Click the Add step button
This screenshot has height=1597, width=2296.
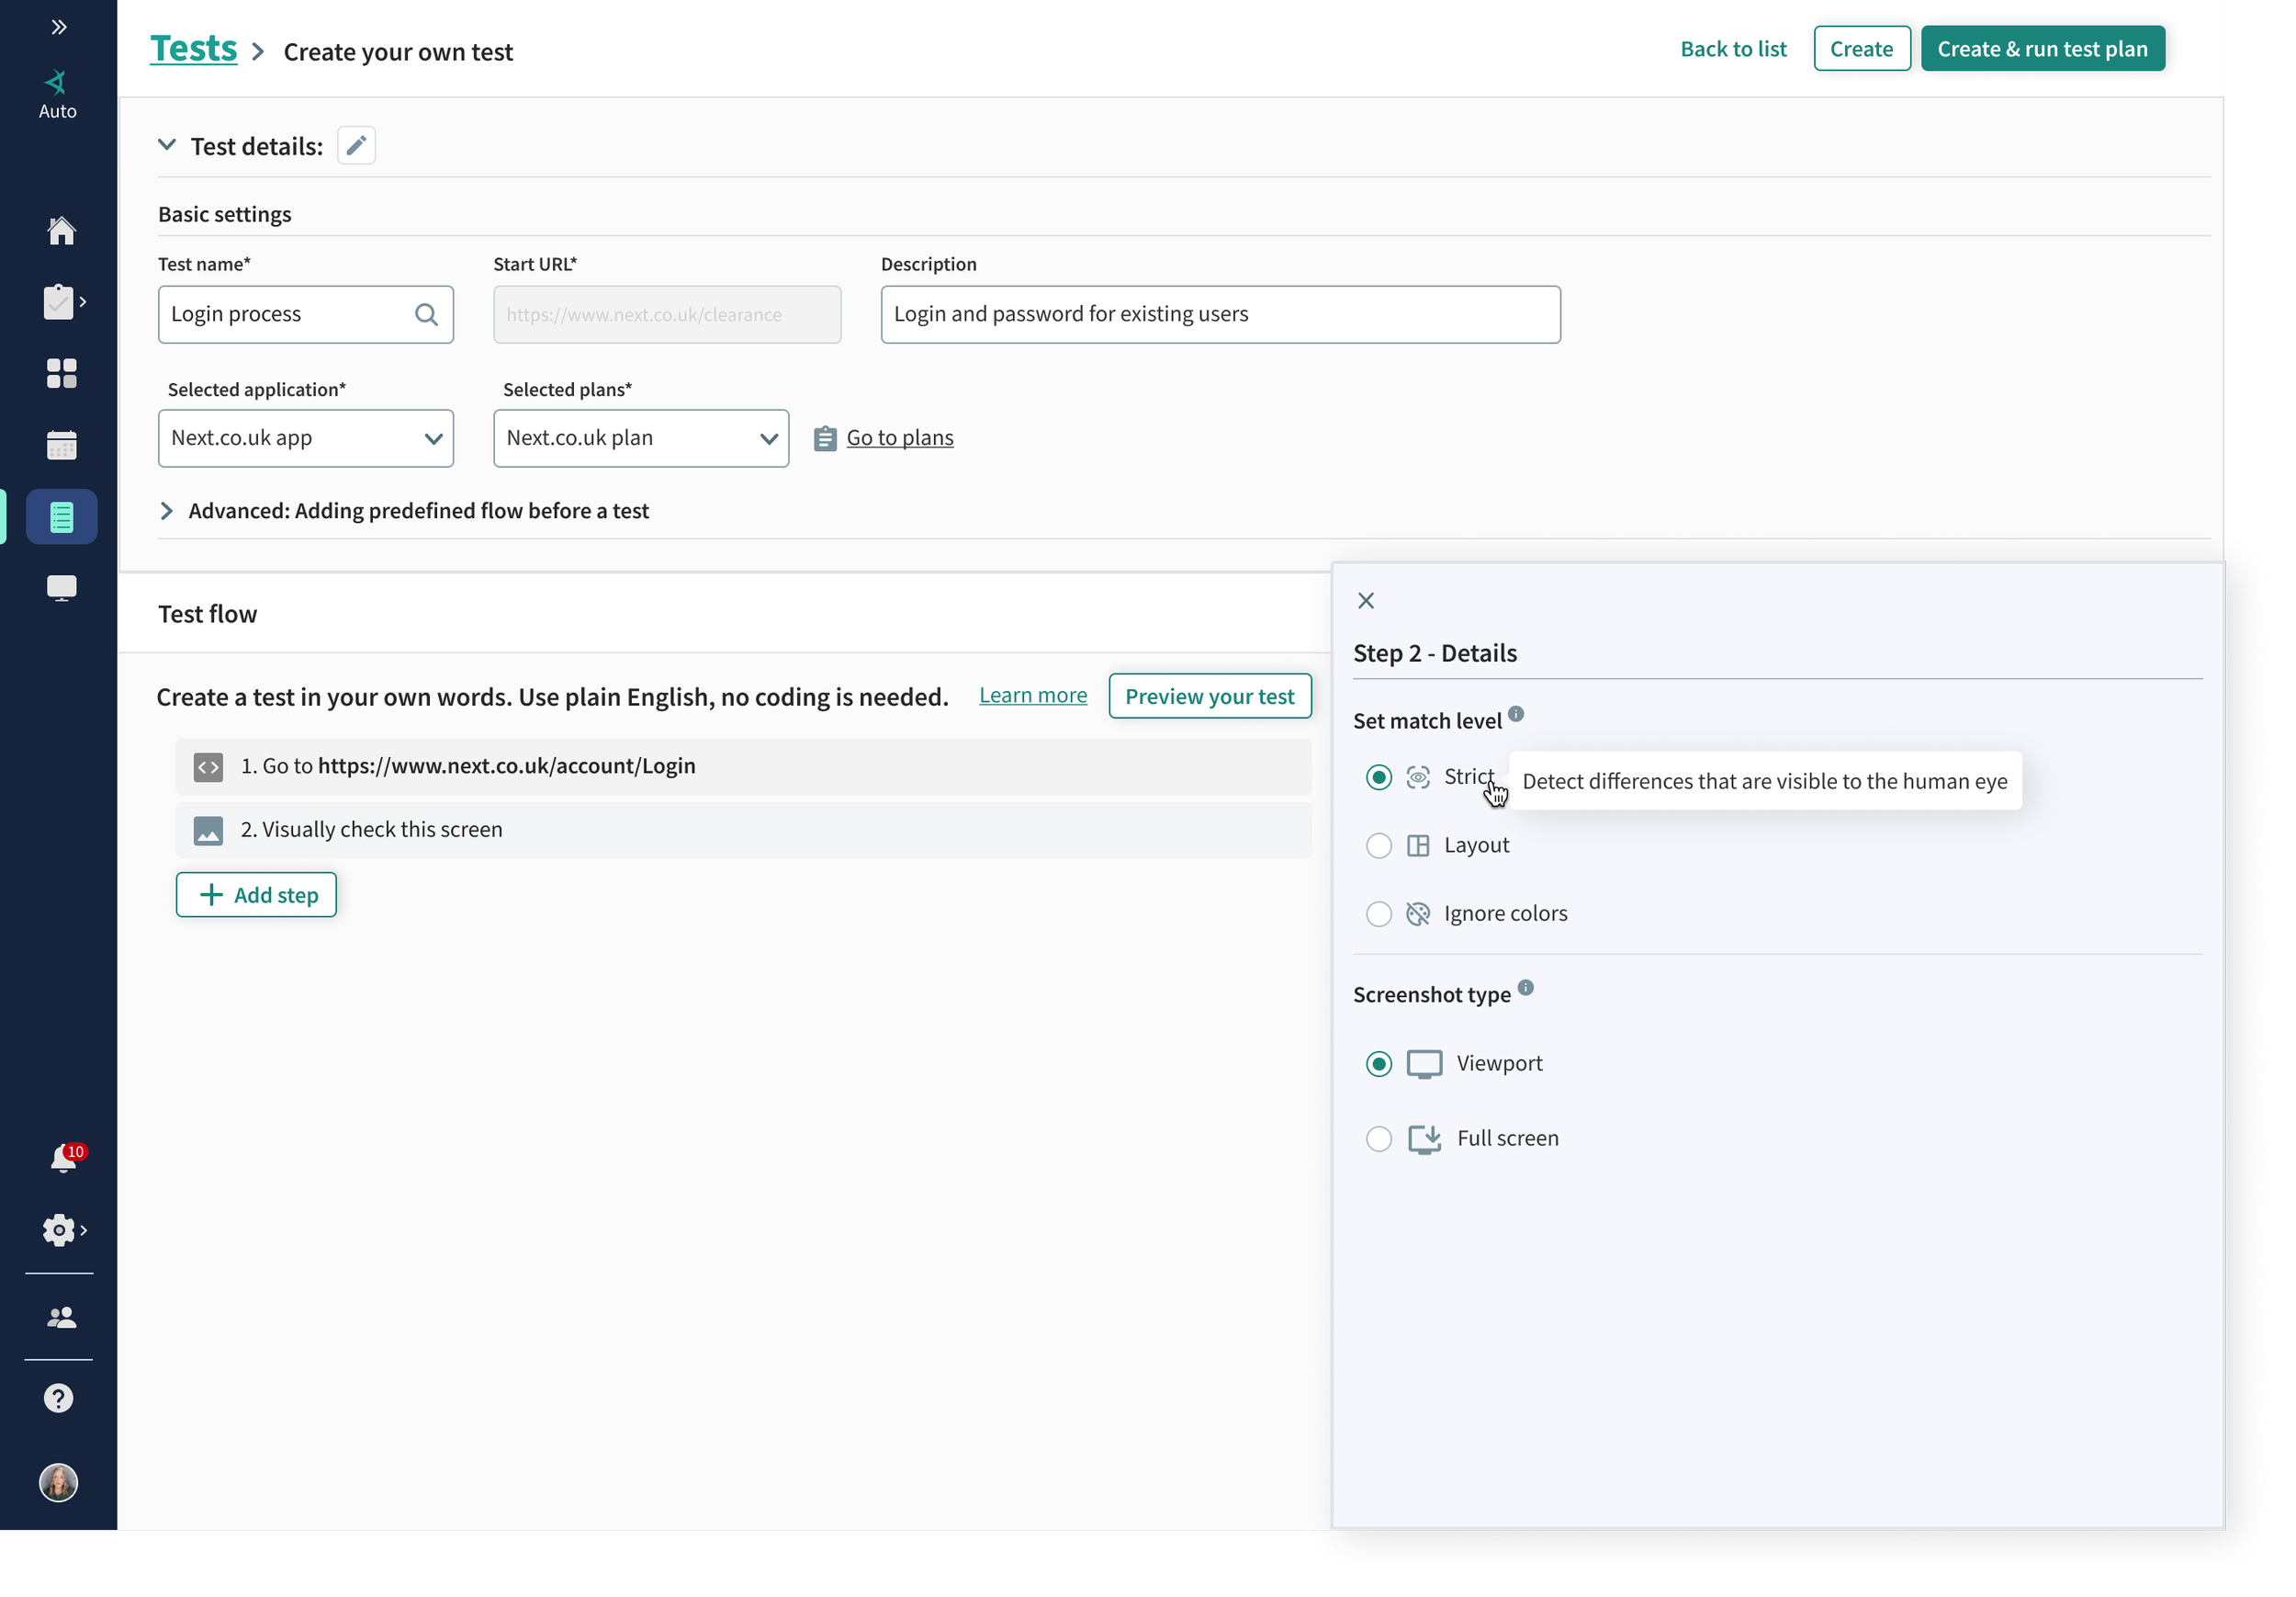point(256,896)
